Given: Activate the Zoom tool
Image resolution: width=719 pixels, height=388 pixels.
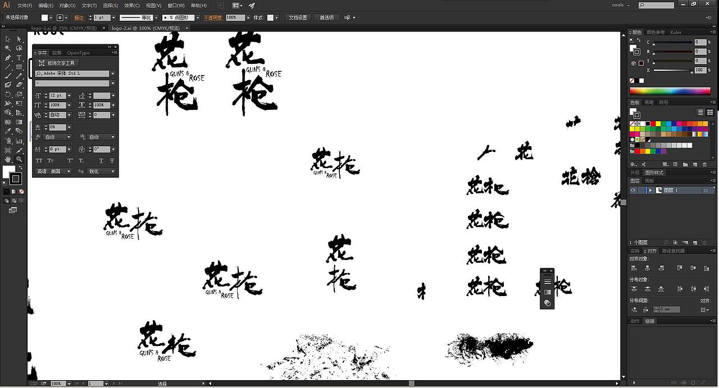Looking at the screenshot, I should (x=19, y=158).
